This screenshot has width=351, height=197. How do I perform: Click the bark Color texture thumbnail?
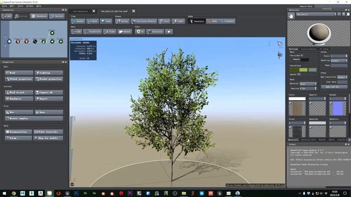(297, 108)
